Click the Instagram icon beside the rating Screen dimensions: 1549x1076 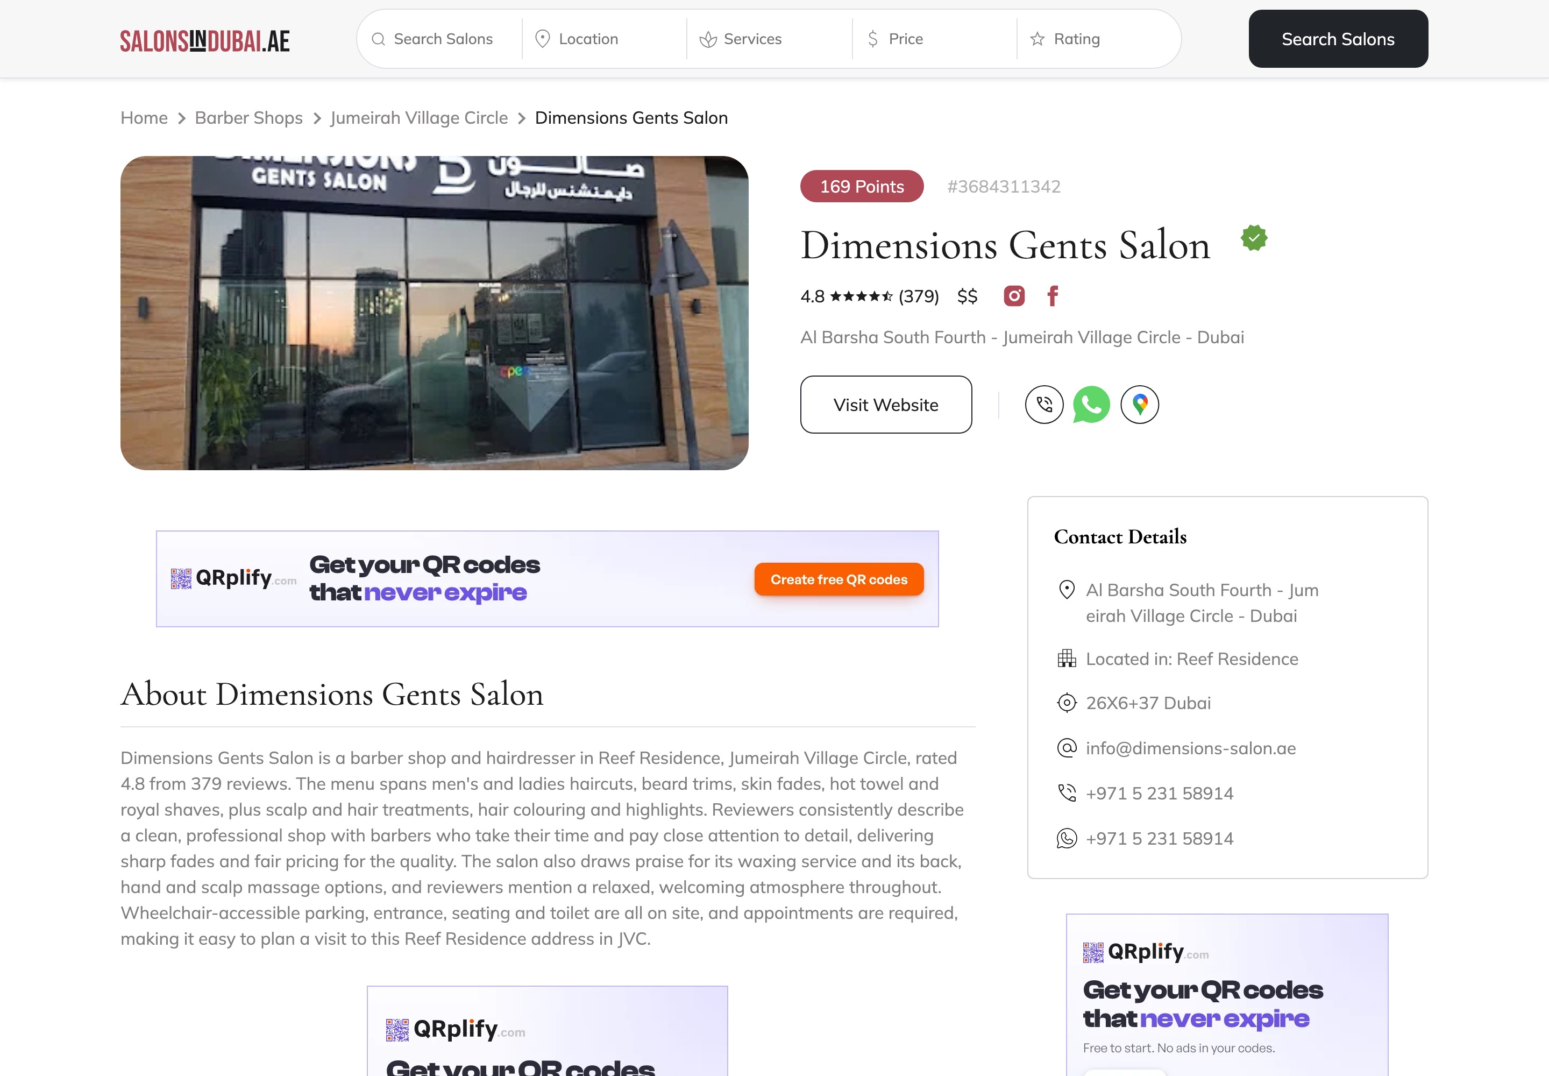tap(1014, 296)
